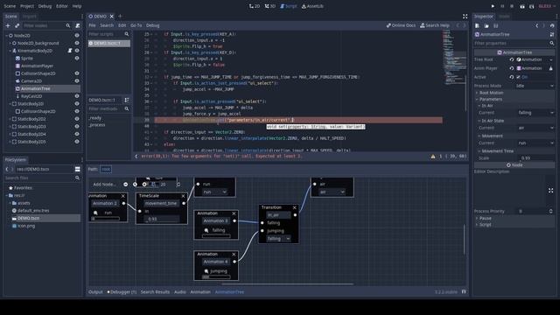This screenshot has height=315, width=560.
Task: Open Transition node falling dropdown
Action: pos(278,239)
